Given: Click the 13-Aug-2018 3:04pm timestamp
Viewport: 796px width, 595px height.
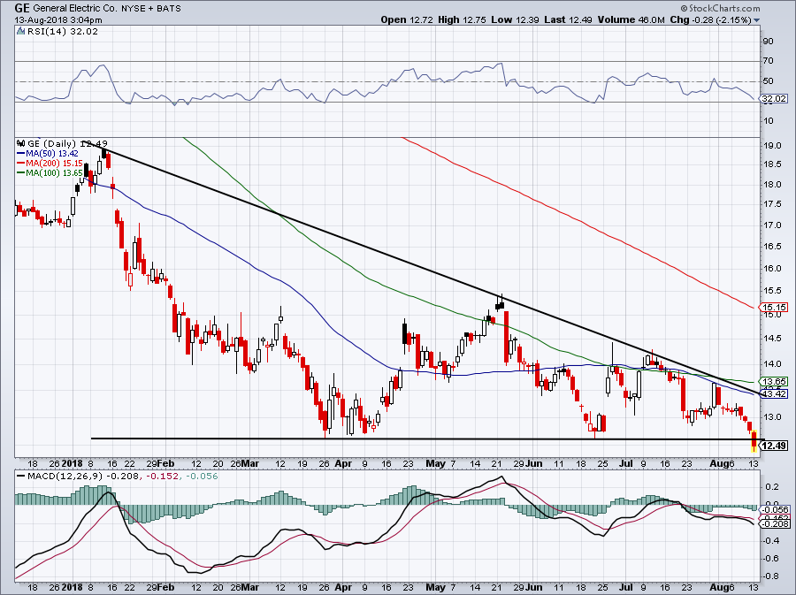Looking at the screenshot, I should tap(57, 20).
